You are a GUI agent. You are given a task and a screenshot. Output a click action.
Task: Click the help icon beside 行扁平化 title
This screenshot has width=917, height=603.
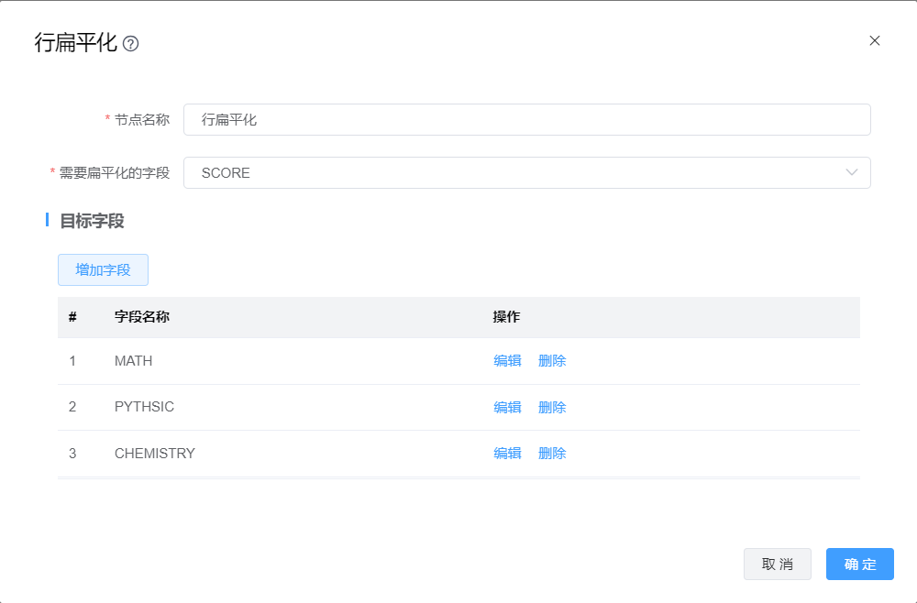130,44
